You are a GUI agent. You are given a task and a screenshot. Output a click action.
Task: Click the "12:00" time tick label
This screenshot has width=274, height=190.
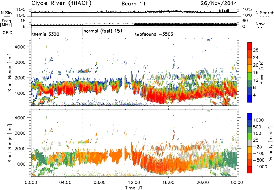tap(134, 183)
